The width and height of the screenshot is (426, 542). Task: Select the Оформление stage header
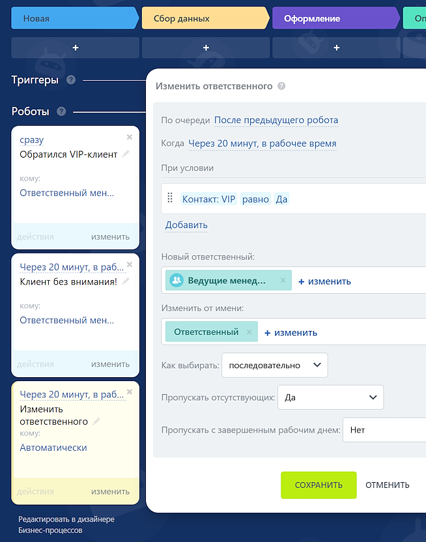pyautogui.click(x=336, y=18)
